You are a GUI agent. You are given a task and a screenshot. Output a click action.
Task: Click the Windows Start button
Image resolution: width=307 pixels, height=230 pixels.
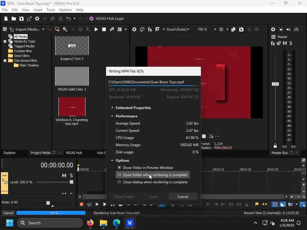(x=10, y=223)
